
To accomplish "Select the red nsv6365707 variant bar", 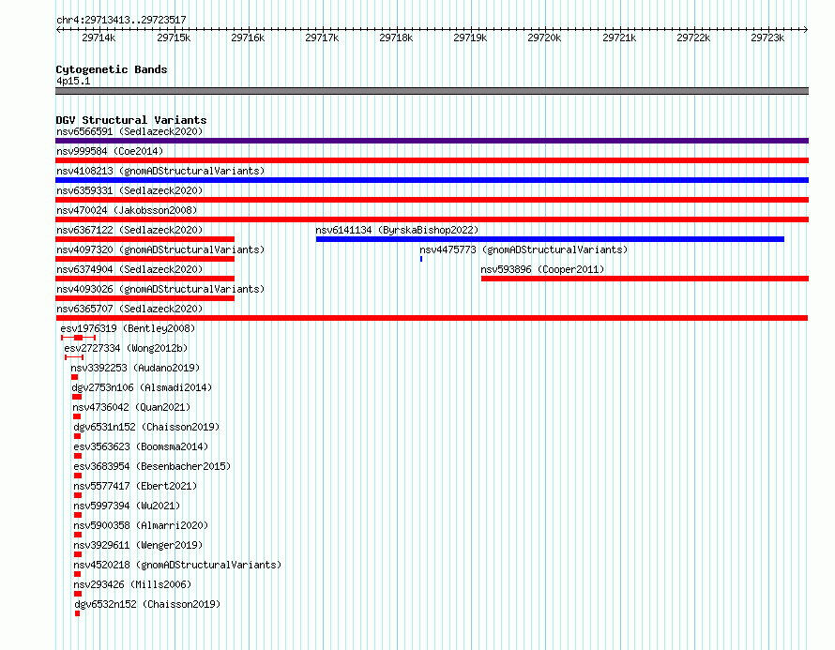I will pyautogui.click(x=432, y=318).
